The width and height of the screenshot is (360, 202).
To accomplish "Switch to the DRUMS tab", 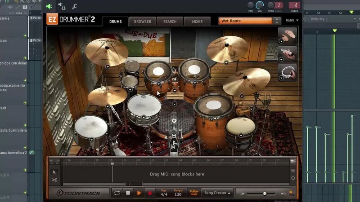I will pyautogui.click(x=115, y=21).
